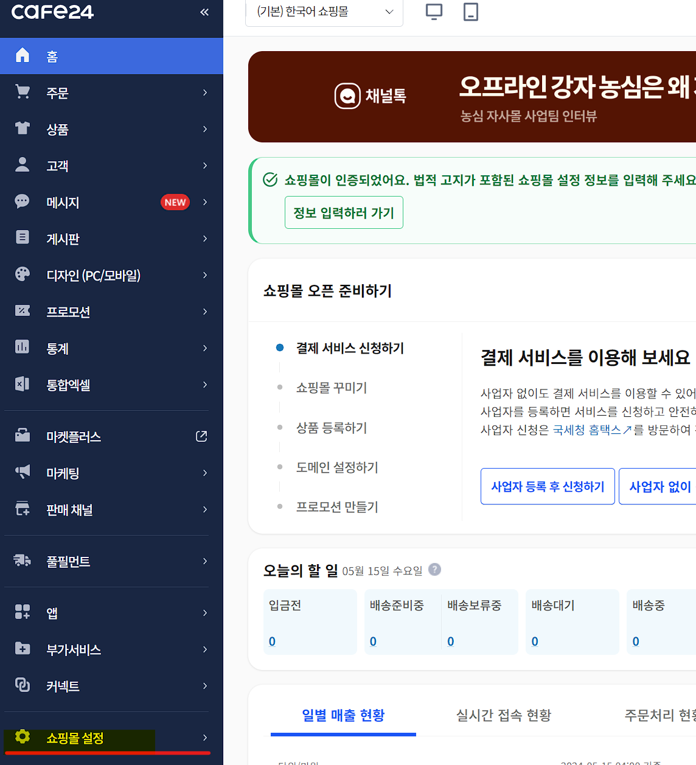Viewport: 696px width, 765px height.
Task: Switch to mobile tablet preview icon
Action: [x=471, y=12]
